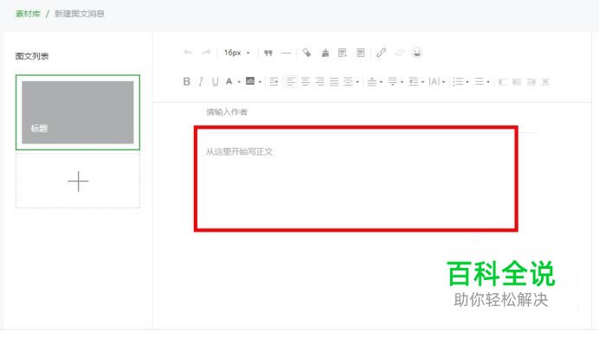This screenshot has height=338, width=599.
Task: Insert a blockquote with the quote icon
Action: [x=268, y=53]
